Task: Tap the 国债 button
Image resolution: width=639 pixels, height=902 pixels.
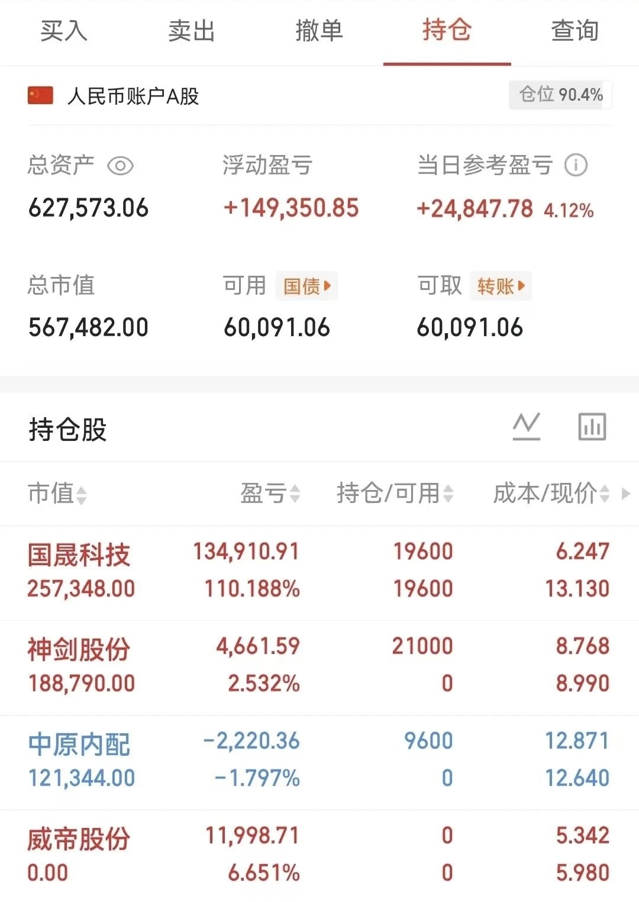Action: point(306,286)
